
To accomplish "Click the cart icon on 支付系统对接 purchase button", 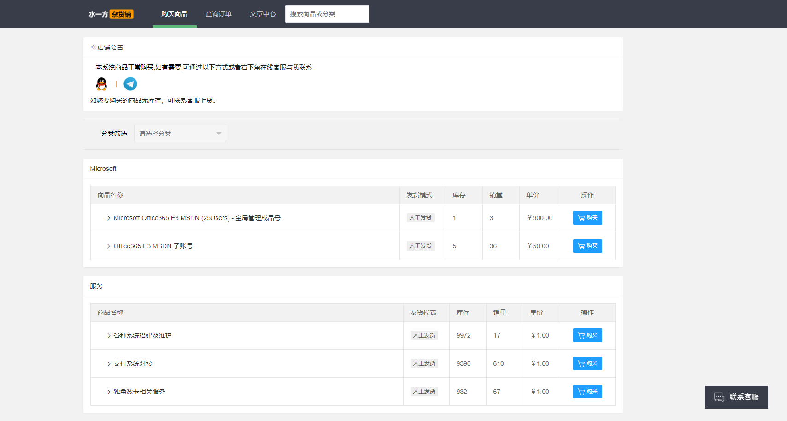I will coord(581,363).
